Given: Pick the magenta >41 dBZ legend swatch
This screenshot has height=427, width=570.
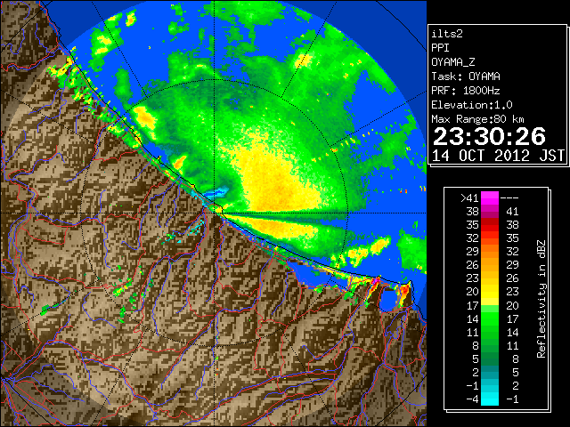Looking at the screenshot, I should pos(490,198).
